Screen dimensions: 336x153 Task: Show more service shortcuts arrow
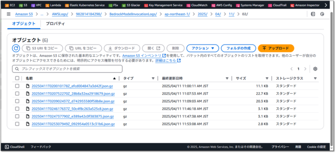[326, 5]
